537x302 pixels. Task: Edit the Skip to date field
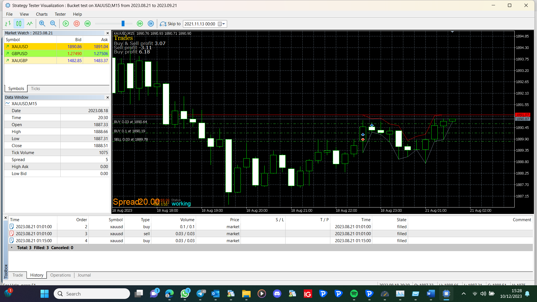pos(200,24)
